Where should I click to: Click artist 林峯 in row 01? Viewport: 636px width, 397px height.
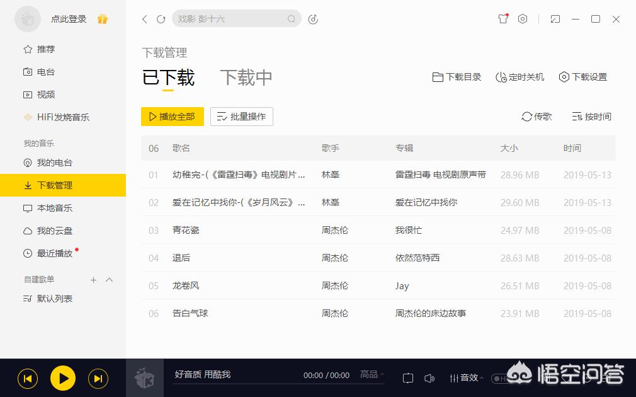pos(330,175)
